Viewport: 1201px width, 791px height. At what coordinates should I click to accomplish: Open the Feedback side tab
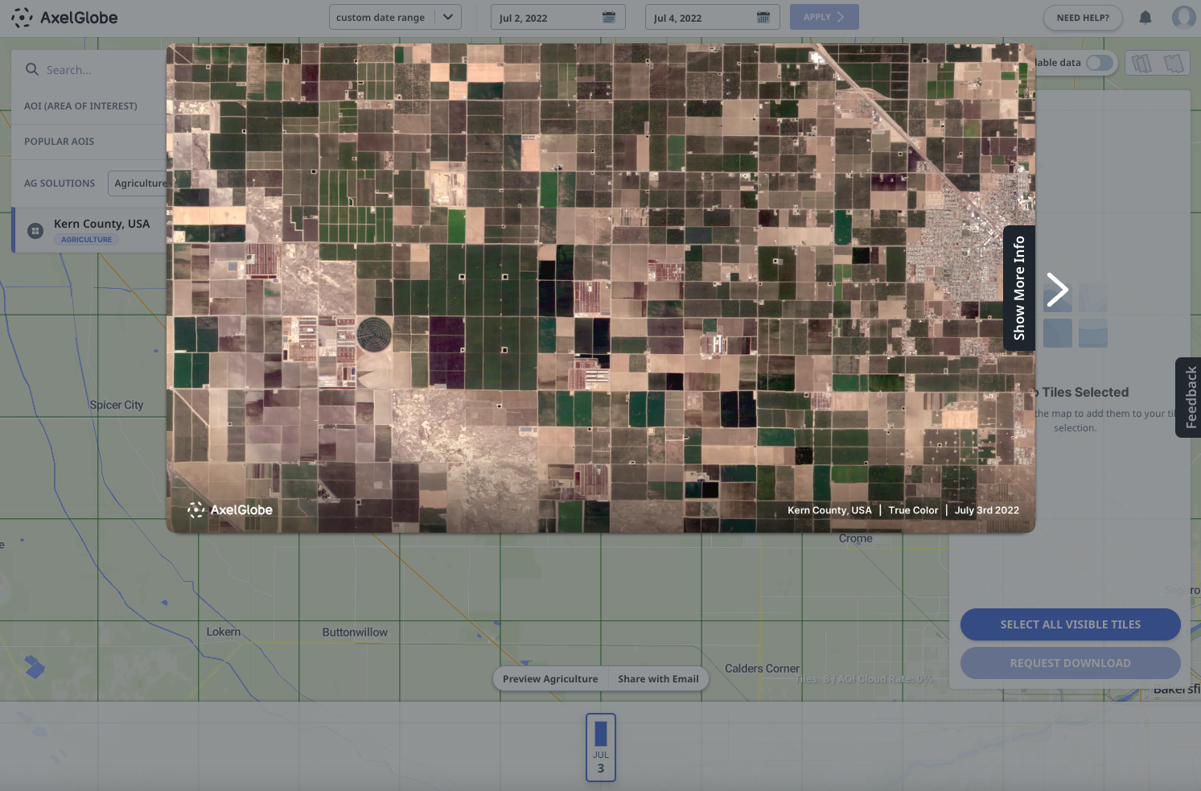(x=1191, y=398)
